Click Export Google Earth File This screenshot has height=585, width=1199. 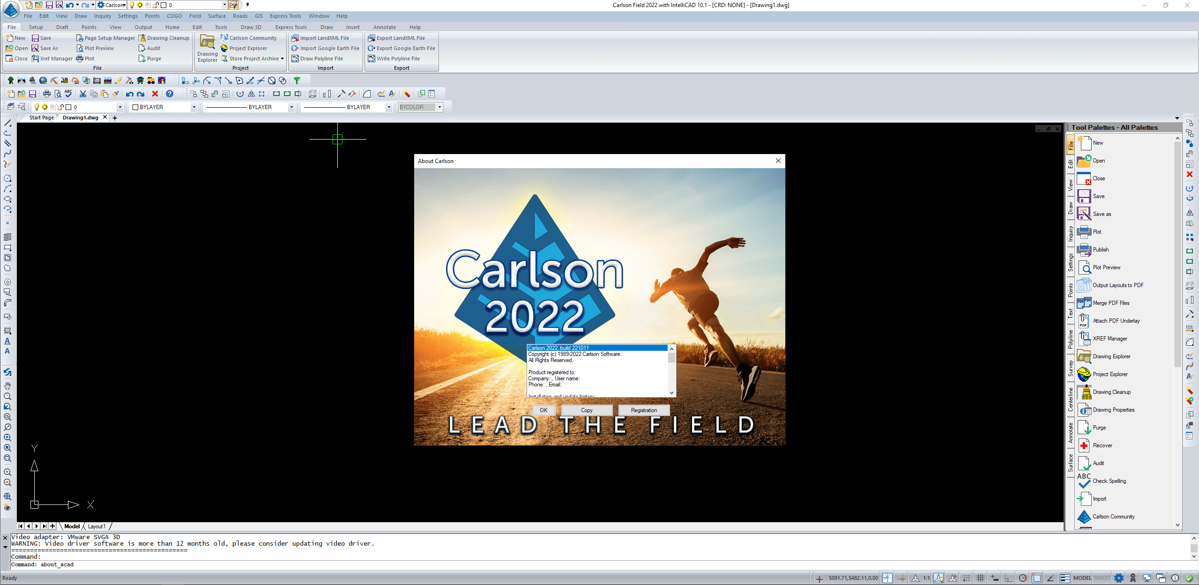pos(405,48)
